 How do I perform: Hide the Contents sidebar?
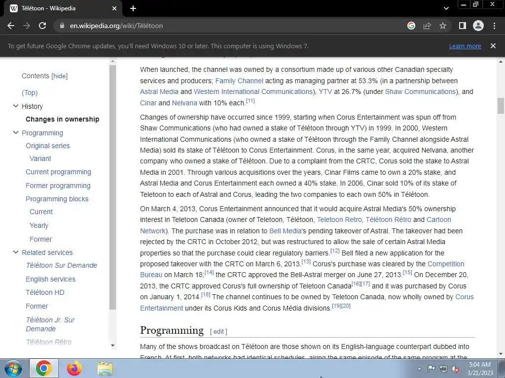click(60, 76)
